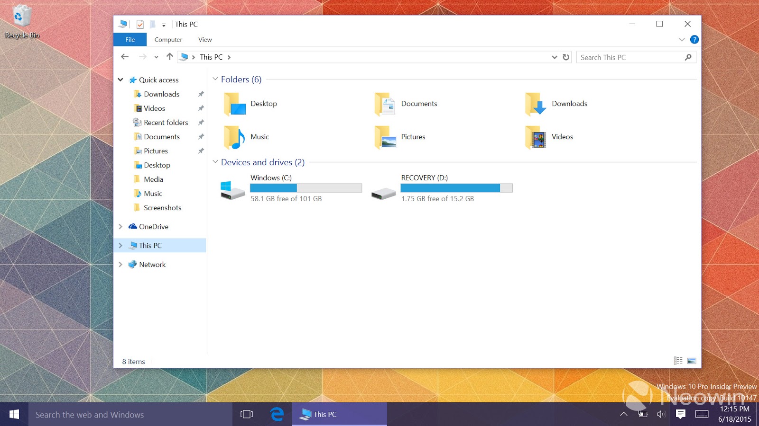Click the Windows (C:) storage usage bar

[x=306, y=188]
